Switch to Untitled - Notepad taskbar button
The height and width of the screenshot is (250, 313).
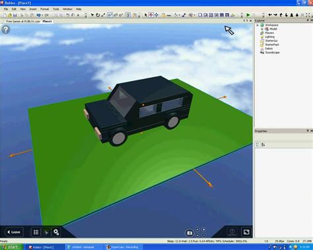(x=84, y=247)
